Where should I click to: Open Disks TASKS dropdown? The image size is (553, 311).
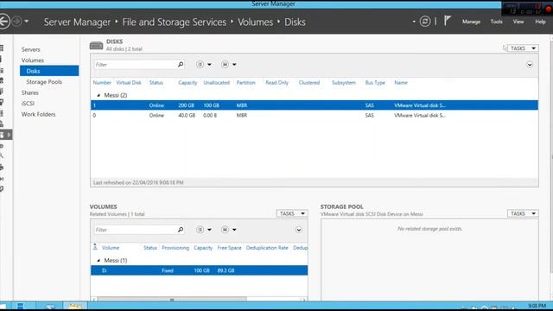(x=523, y=48)
